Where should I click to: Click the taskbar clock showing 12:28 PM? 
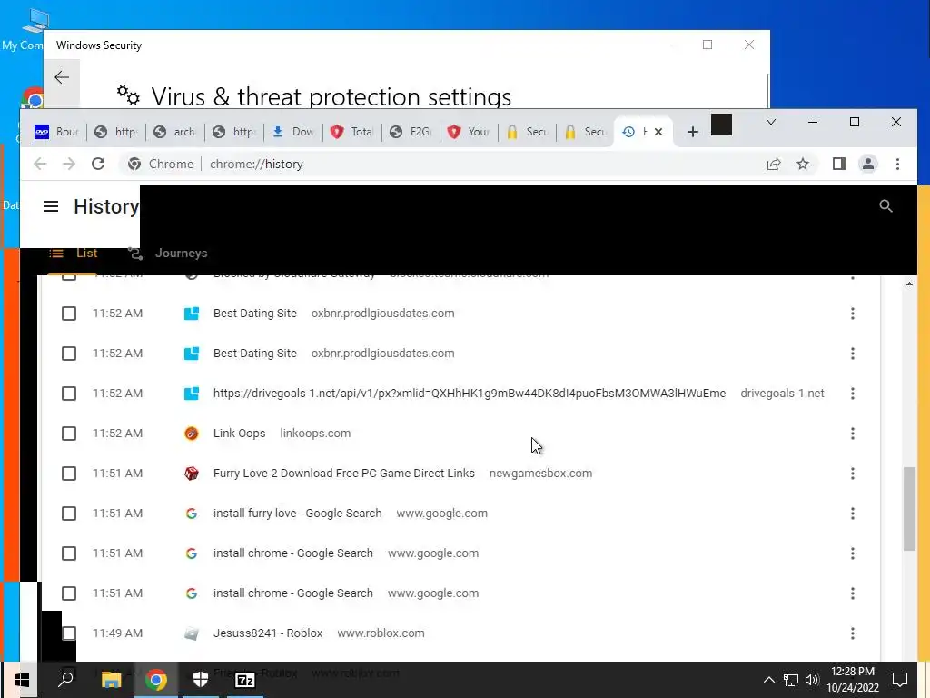click(x=852, y=680)
